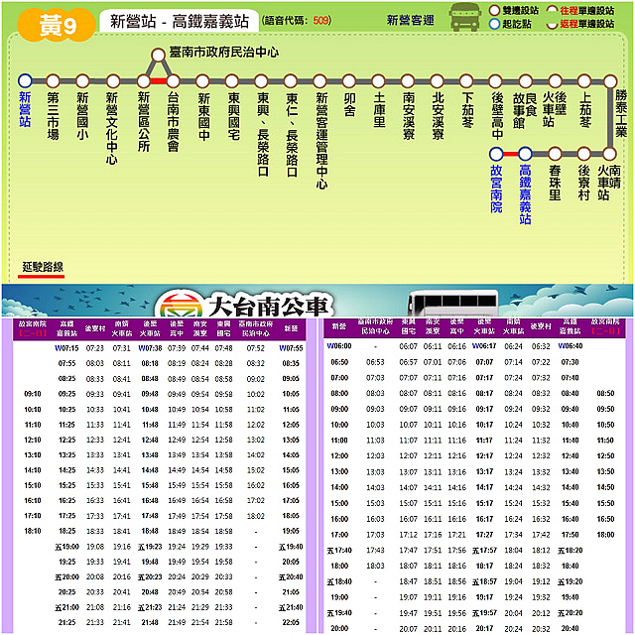Click the 五20:00 Friday departure cell
Image resolution: width=635 pixels, height=635 pixels.
tap(66, 577)
